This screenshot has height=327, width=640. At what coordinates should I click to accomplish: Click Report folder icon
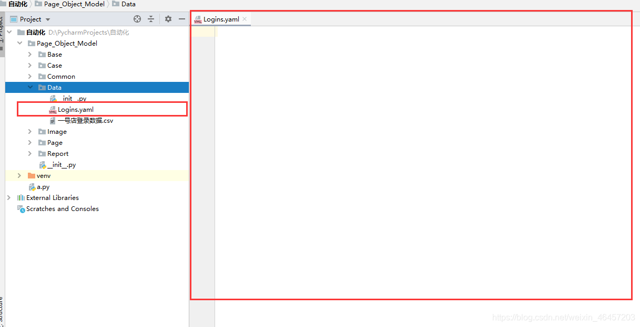[42, 154]
